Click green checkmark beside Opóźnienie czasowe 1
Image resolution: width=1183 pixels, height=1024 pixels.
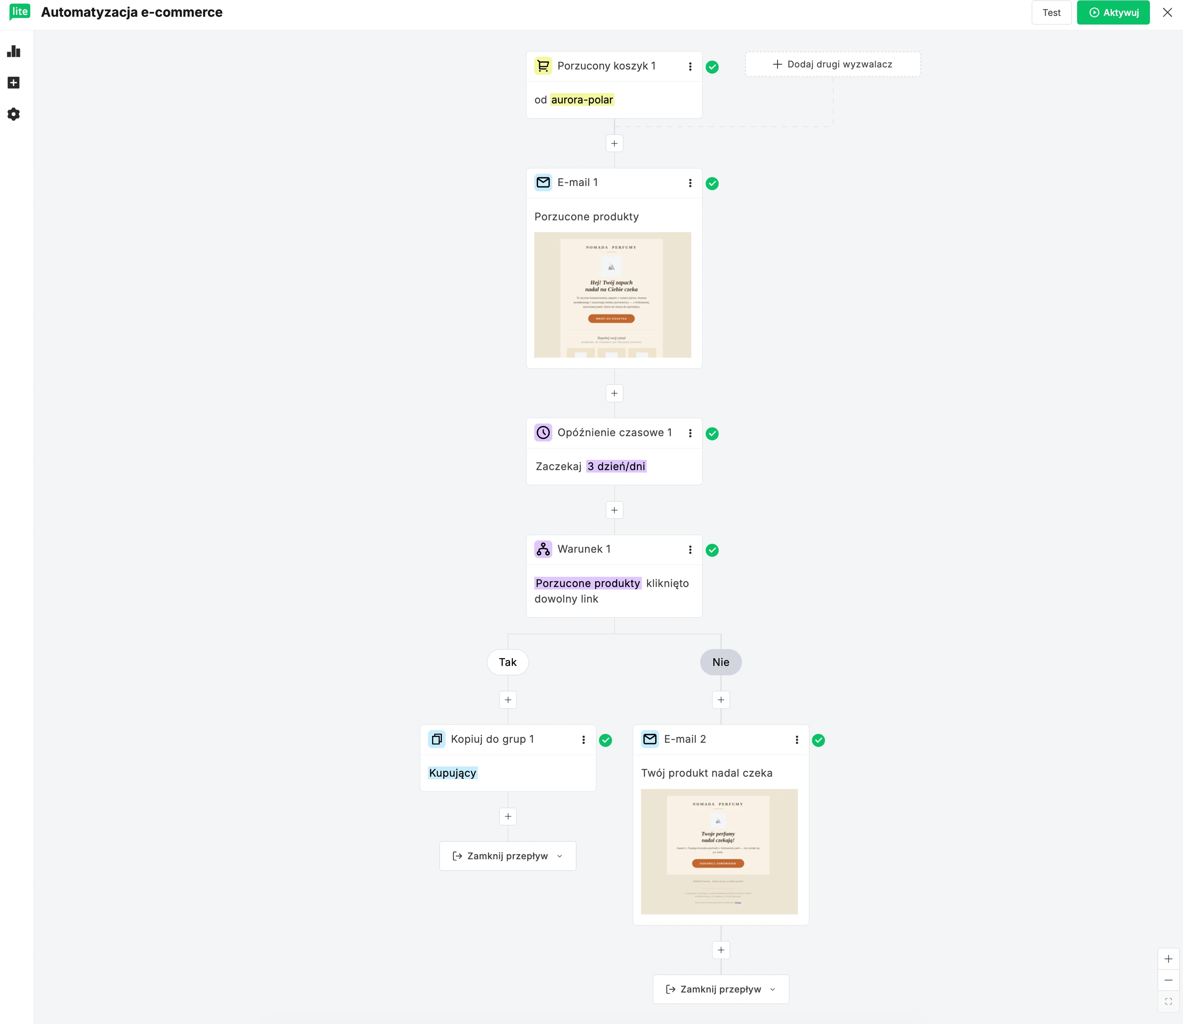tap(712, 434)
